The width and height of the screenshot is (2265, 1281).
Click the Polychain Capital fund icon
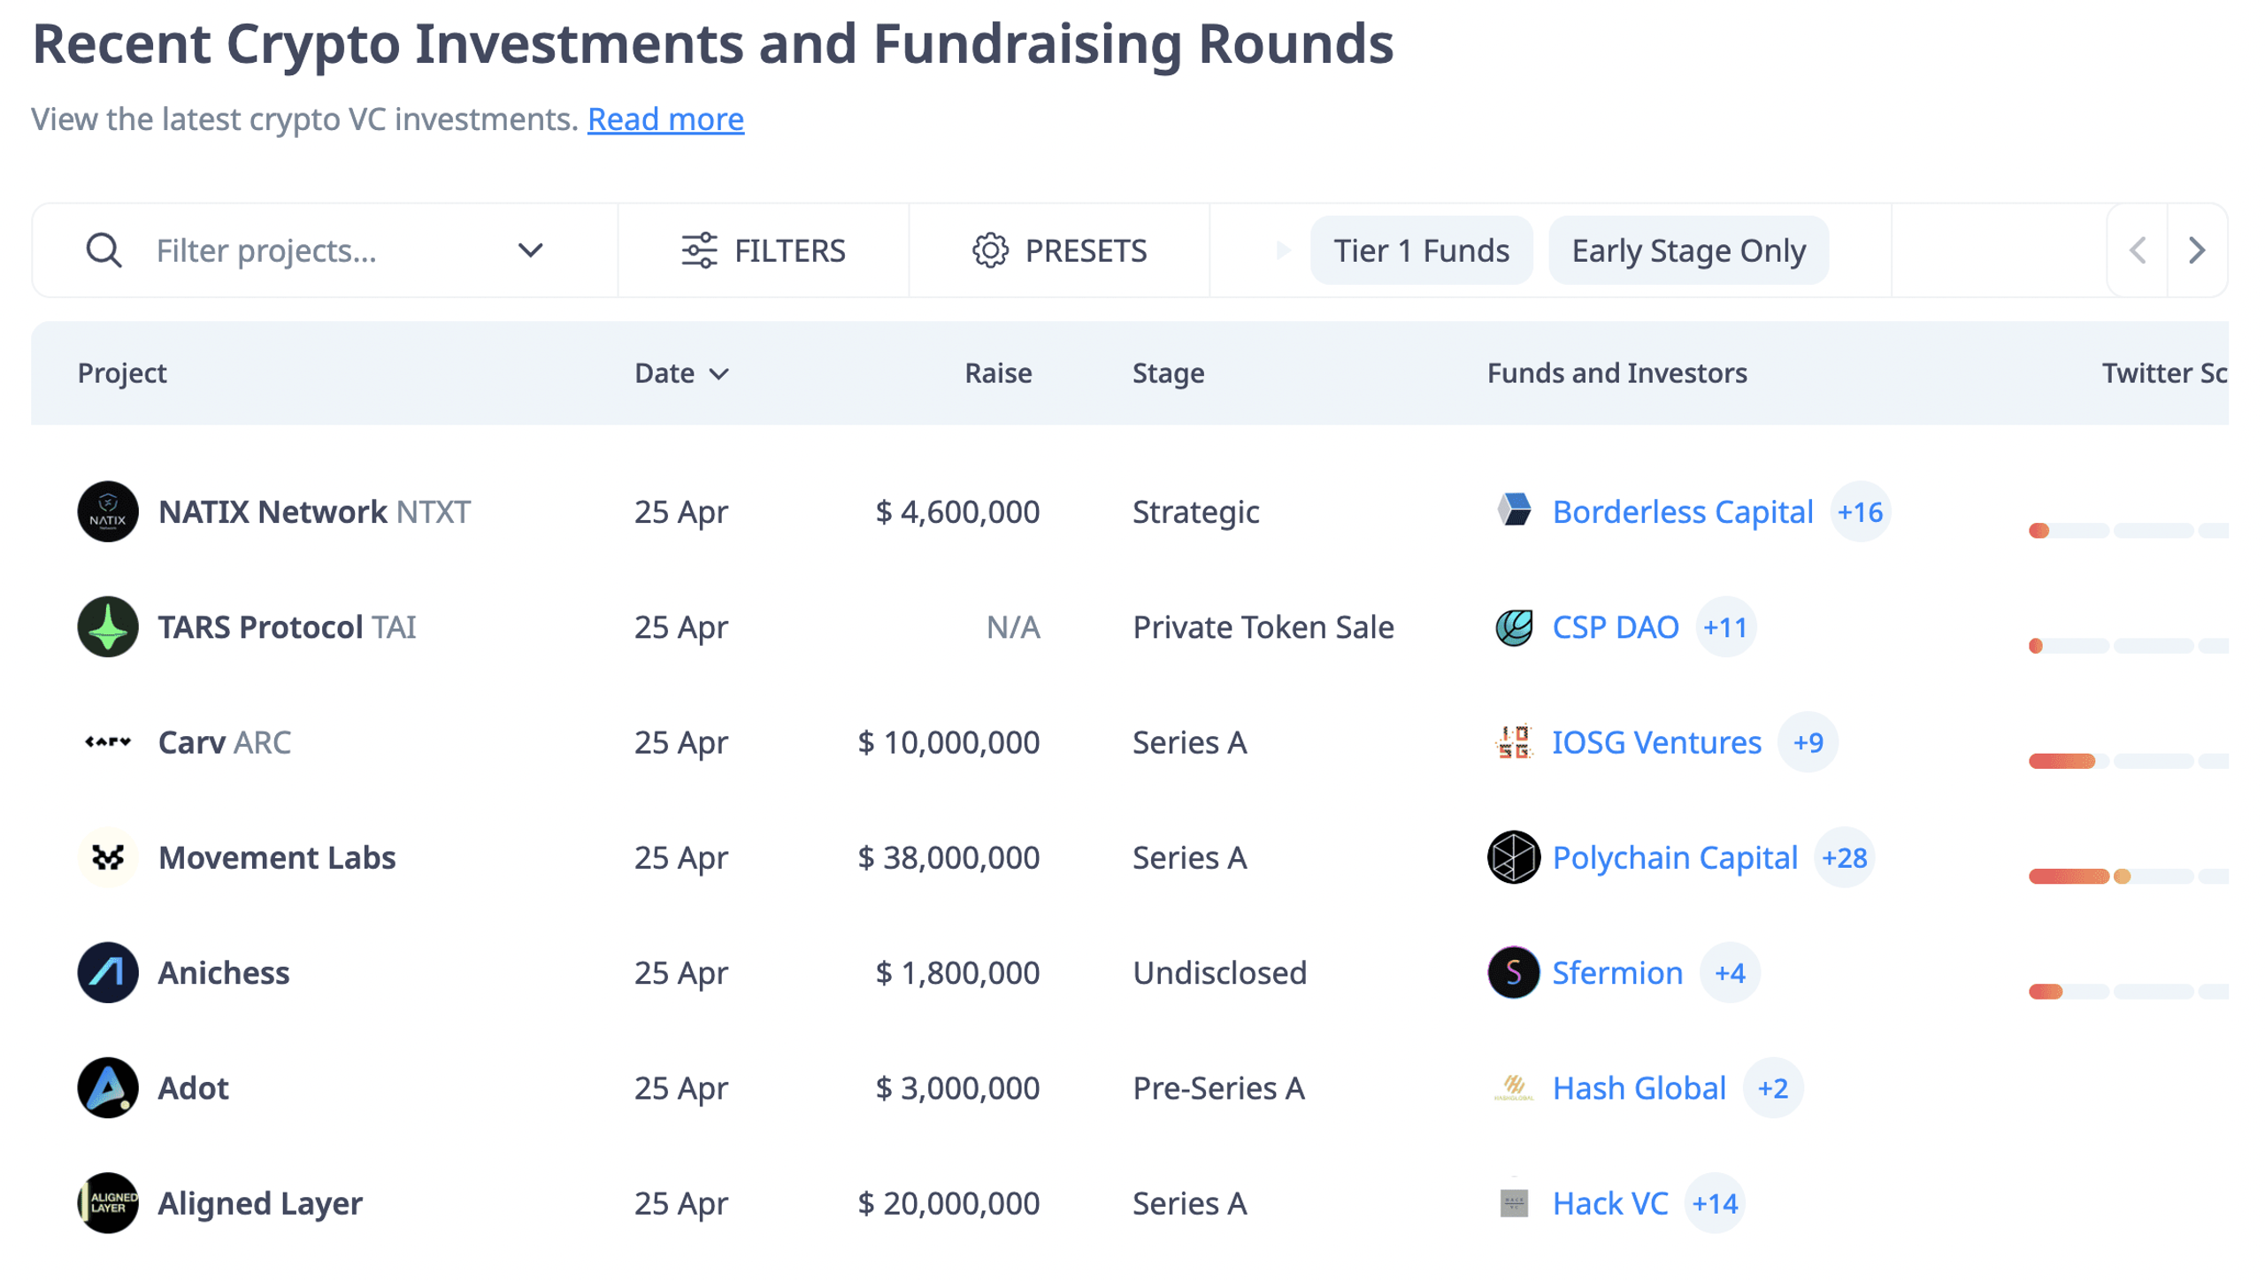click(1513, 856)
